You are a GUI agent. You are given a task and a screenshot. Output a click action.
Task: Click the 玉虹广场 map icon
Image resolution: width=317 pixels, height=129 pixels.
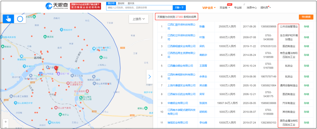click(x=58, y=74)
